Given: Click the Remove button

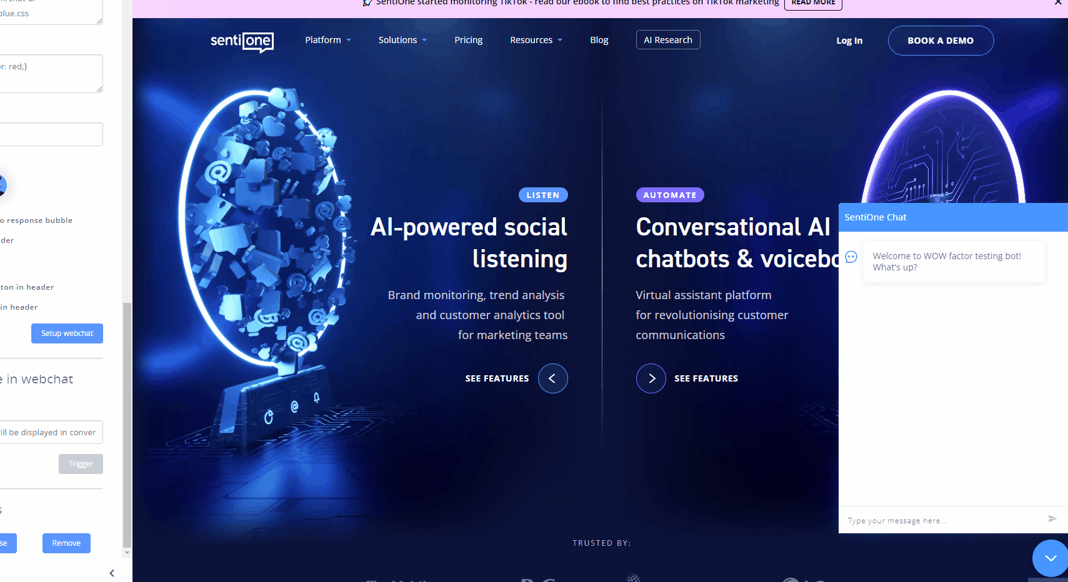Looking at the screenshot, I should click(66, 543).
